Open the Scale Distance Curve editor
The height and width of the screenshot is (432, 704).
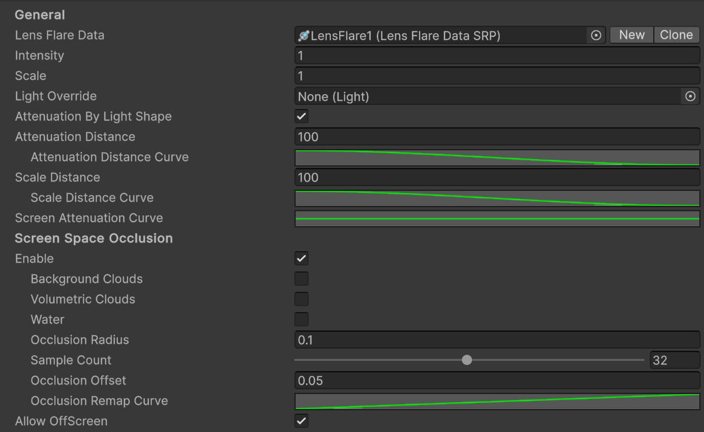pyautogui.click(x=496, y=198)
